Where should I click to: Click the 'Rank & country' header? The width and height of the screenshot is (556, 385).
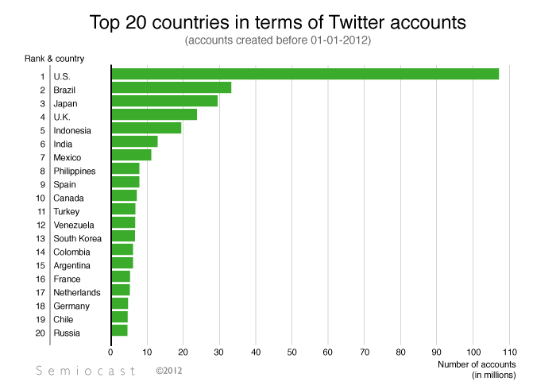(54, 59)
